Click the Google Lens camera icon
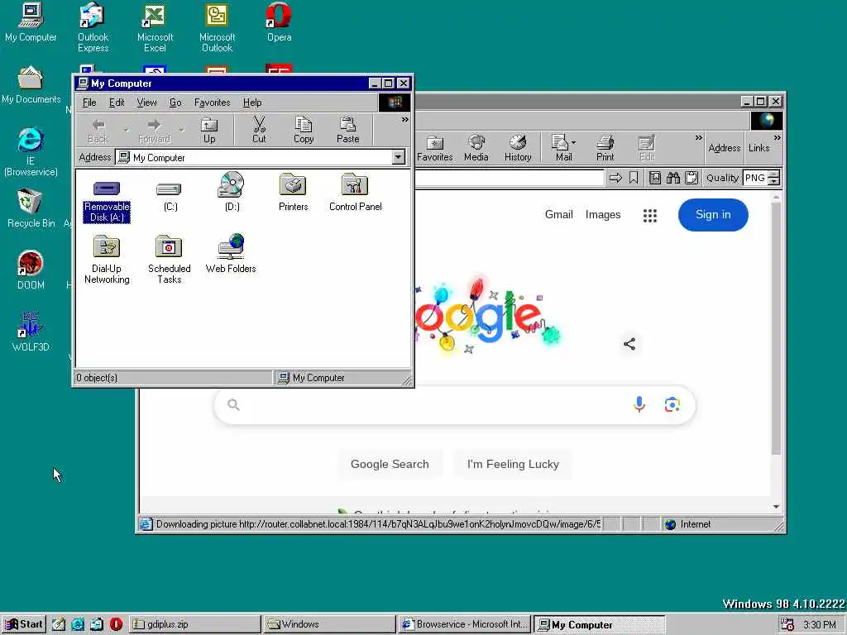Image resolution: width=847 pixels, height=635 pixels. (672, 404)
